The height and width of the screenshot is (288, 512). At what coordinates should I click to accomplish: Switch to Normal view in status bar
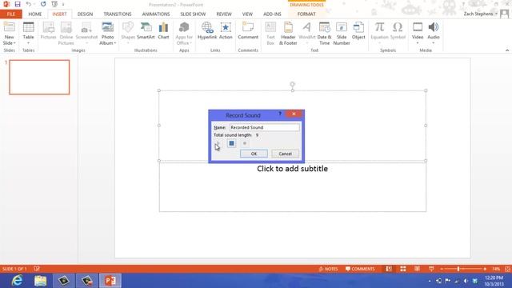389,269
